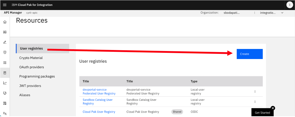Open Crypto Material section
The image size is (295, 117).
coord(31,58)
